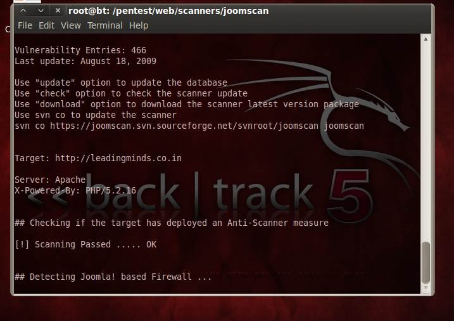
Task: Close the joomscan terminal window
Action: coord(58,11)
